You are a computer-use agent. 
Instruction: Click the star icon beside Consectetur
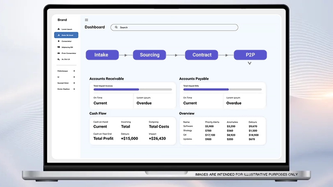59,41
